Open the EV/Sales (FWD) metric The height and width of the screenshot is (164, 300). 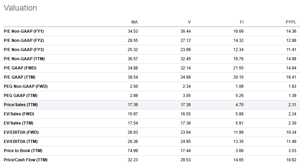point(19,114)
